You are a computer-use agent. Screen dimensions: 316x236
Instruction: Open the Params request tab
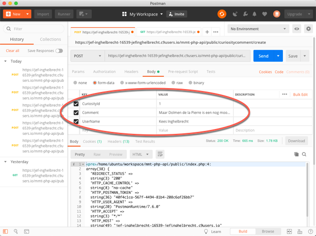78,72
